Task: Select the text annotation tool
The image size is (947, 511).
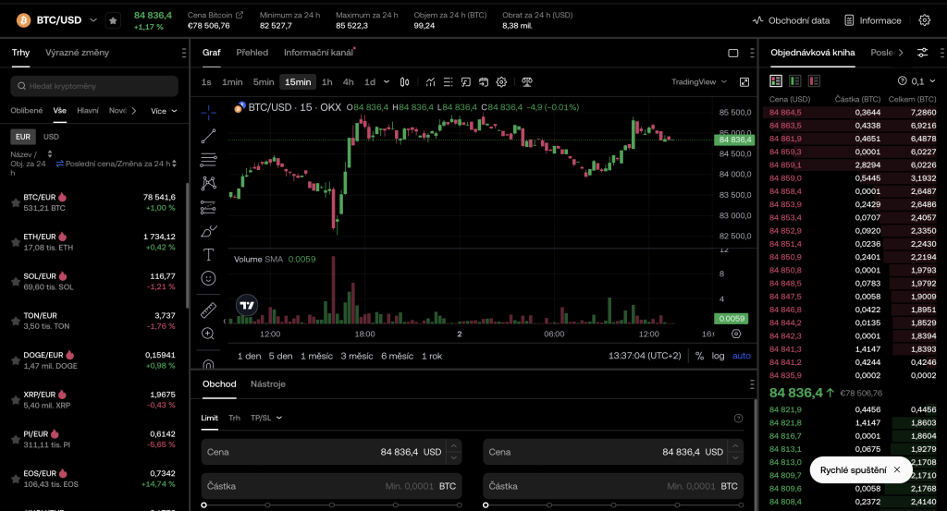Action: (x=208, y=255)
